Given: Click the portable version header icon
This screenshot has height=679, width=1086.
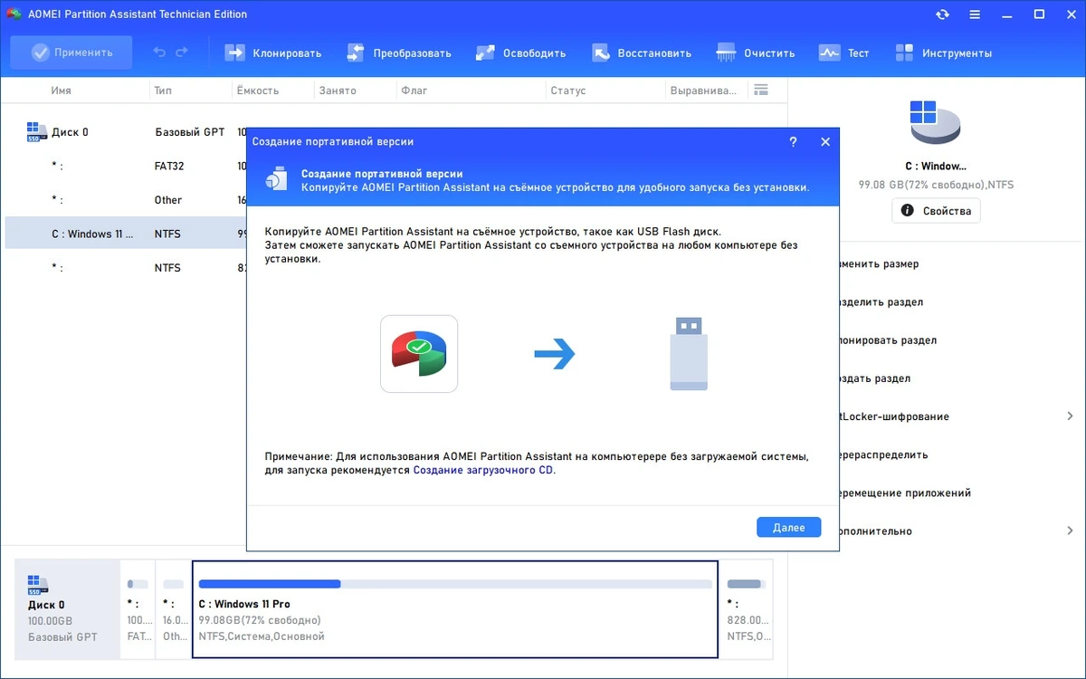Looking at the screenshot, I should [x=276, y=180].
